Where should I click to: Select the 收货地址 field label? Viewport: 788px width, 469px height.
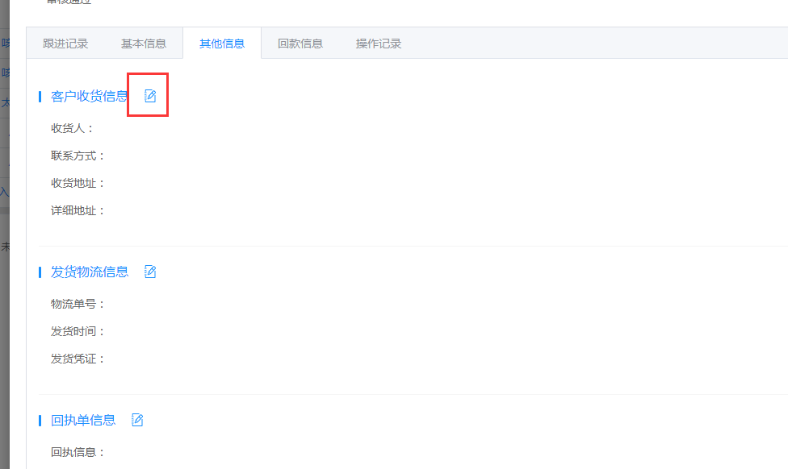[x=78, y=183]
